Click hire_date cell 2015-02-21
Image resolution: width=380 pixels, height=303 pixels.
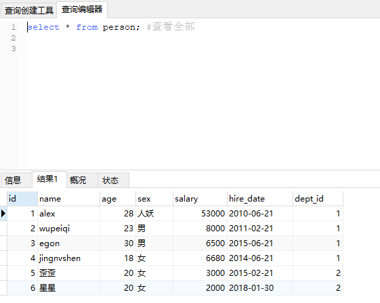pos(260,273)
